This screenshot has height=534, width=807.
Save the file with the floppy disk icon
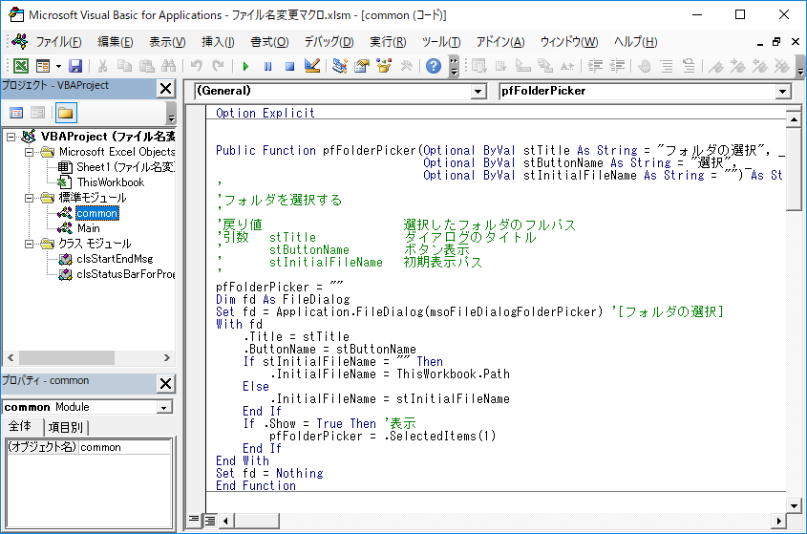click(x=75, y=66)
